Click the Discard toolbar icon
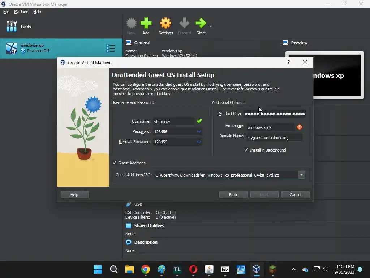 184,26
